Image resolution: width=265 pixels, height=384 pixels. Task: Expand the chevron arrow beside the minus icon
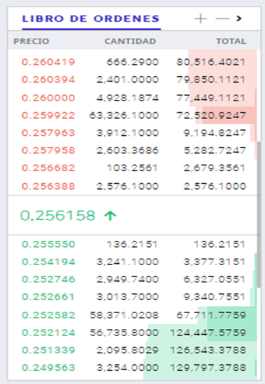(x=239, y=18)
